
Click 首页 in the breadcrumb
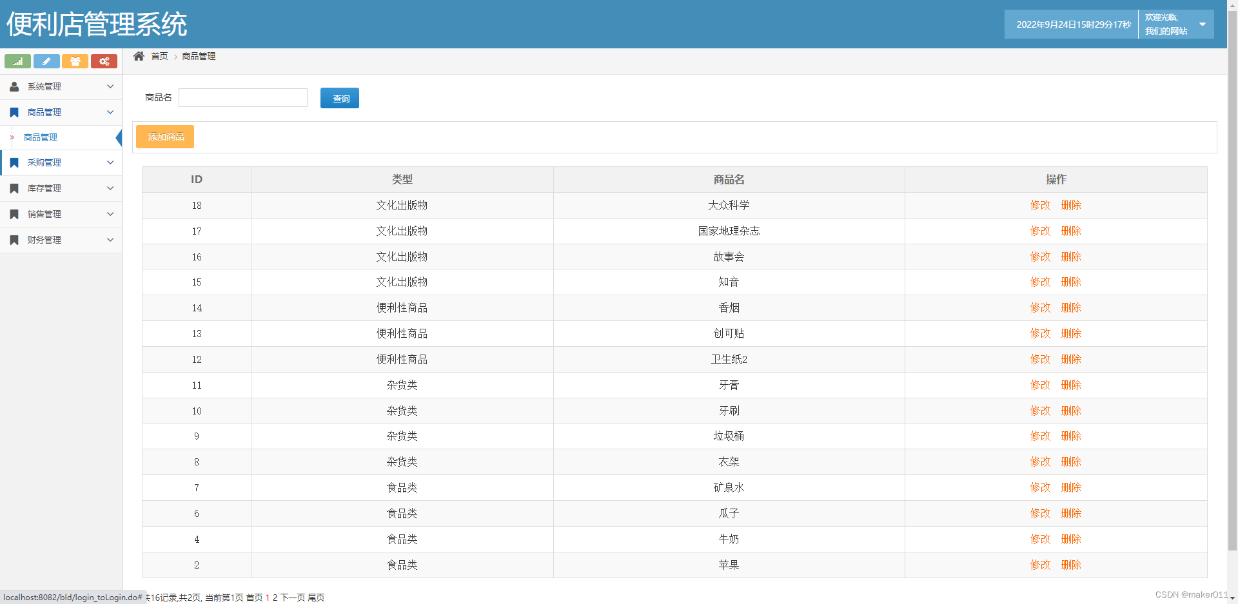(x=159, y=56)
